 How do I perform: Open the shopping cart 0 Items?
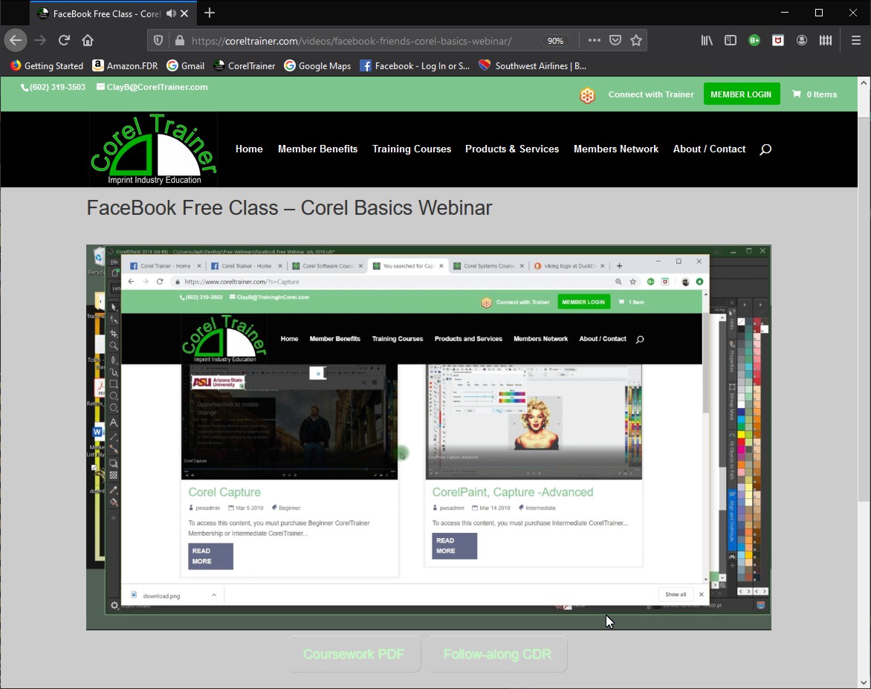coord(815,94)
